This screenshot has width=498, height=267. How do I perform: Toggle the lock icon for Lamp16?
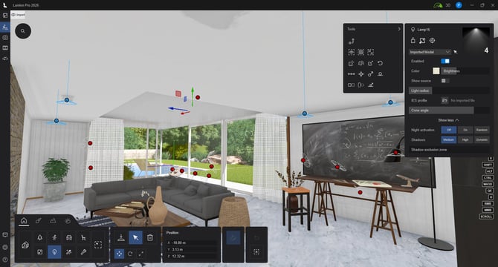tap(413, 40)
